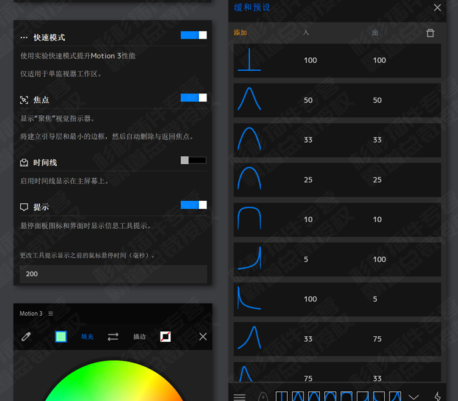This screenshot has width=458, height=401.
Task: Select the 5 / 100 easing curve thumbnail
Action: [249, 258]
